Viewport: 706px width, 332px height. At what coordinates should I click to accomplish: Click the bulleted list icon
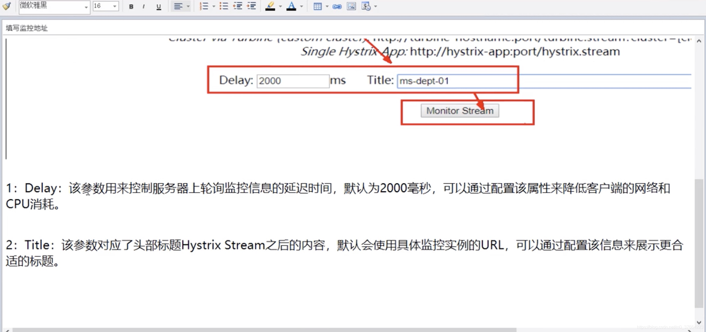[224, 6]
